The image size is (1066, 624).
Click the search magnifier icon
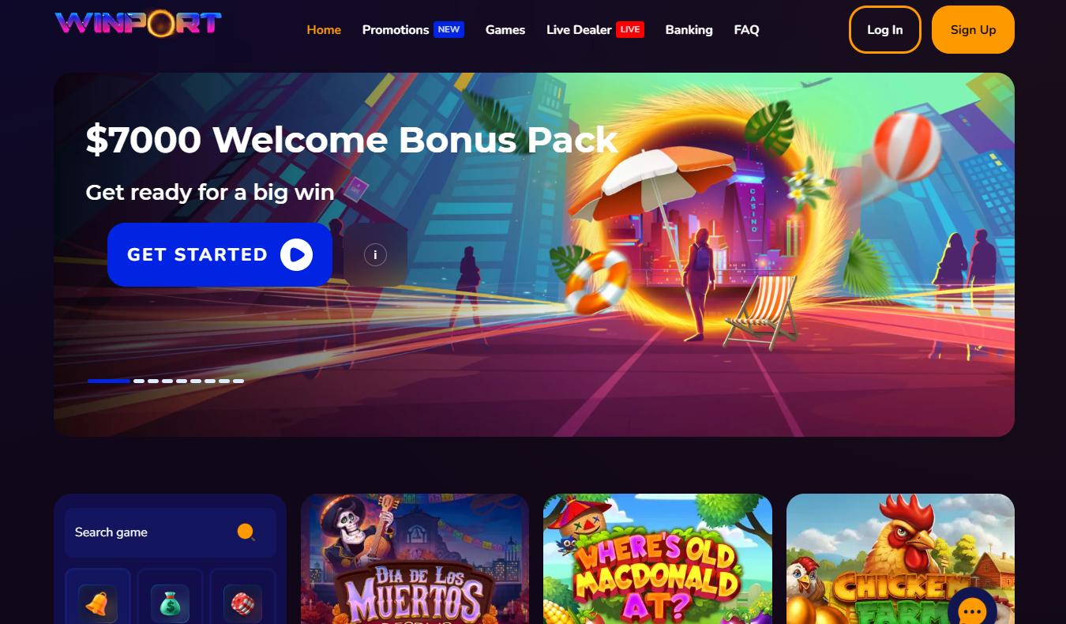(x=246, y=532)
